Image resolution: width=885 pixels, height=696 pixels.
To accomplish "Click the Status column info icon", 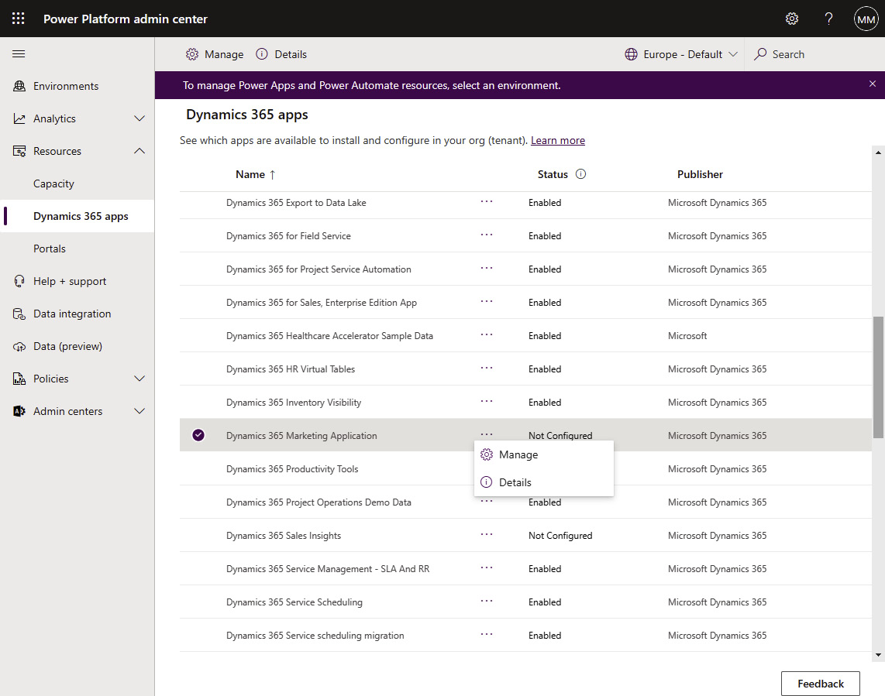I will point(580,173).
